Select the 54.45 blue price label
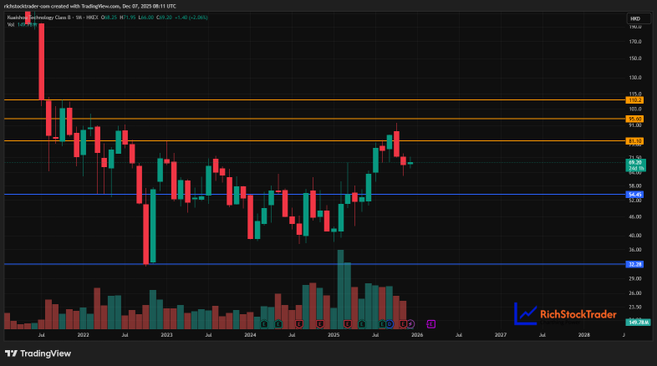This screenshot has height=366, width=657. 634,195
